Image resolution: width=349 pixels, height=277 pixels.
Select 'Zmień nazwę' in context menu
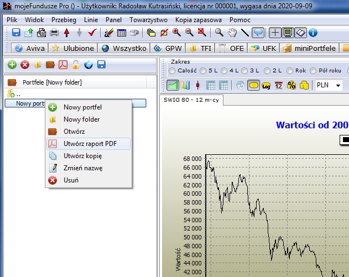[x=83, y=168]
